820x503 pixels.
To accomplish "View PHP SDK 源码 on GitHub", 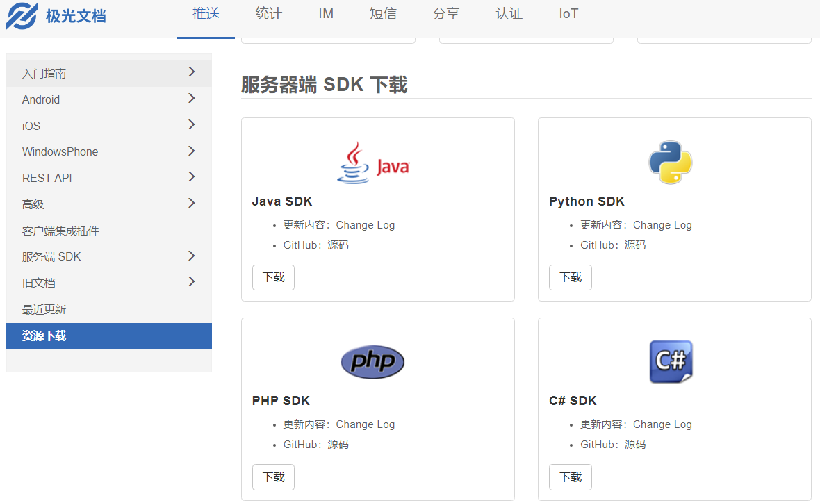I will tap(338, 445).
